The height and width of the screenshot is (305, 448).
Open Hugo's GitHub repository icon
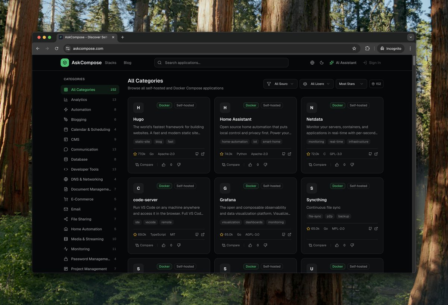click(197, 154)
